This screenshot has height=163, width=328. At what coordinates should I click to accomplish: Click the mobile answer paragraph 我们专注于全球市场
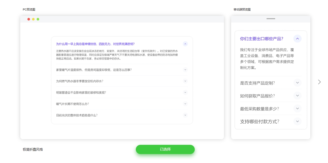pyautogui.click(x=267, y=59)
